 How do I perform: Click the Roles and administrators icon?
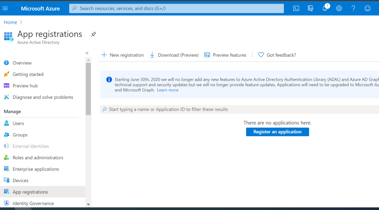7,157
